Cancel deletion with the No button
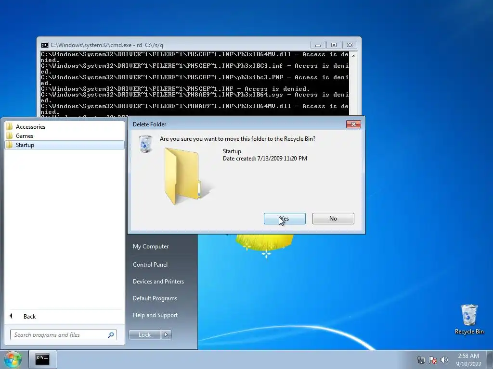 pyautogui.click(x=333, y=219)
